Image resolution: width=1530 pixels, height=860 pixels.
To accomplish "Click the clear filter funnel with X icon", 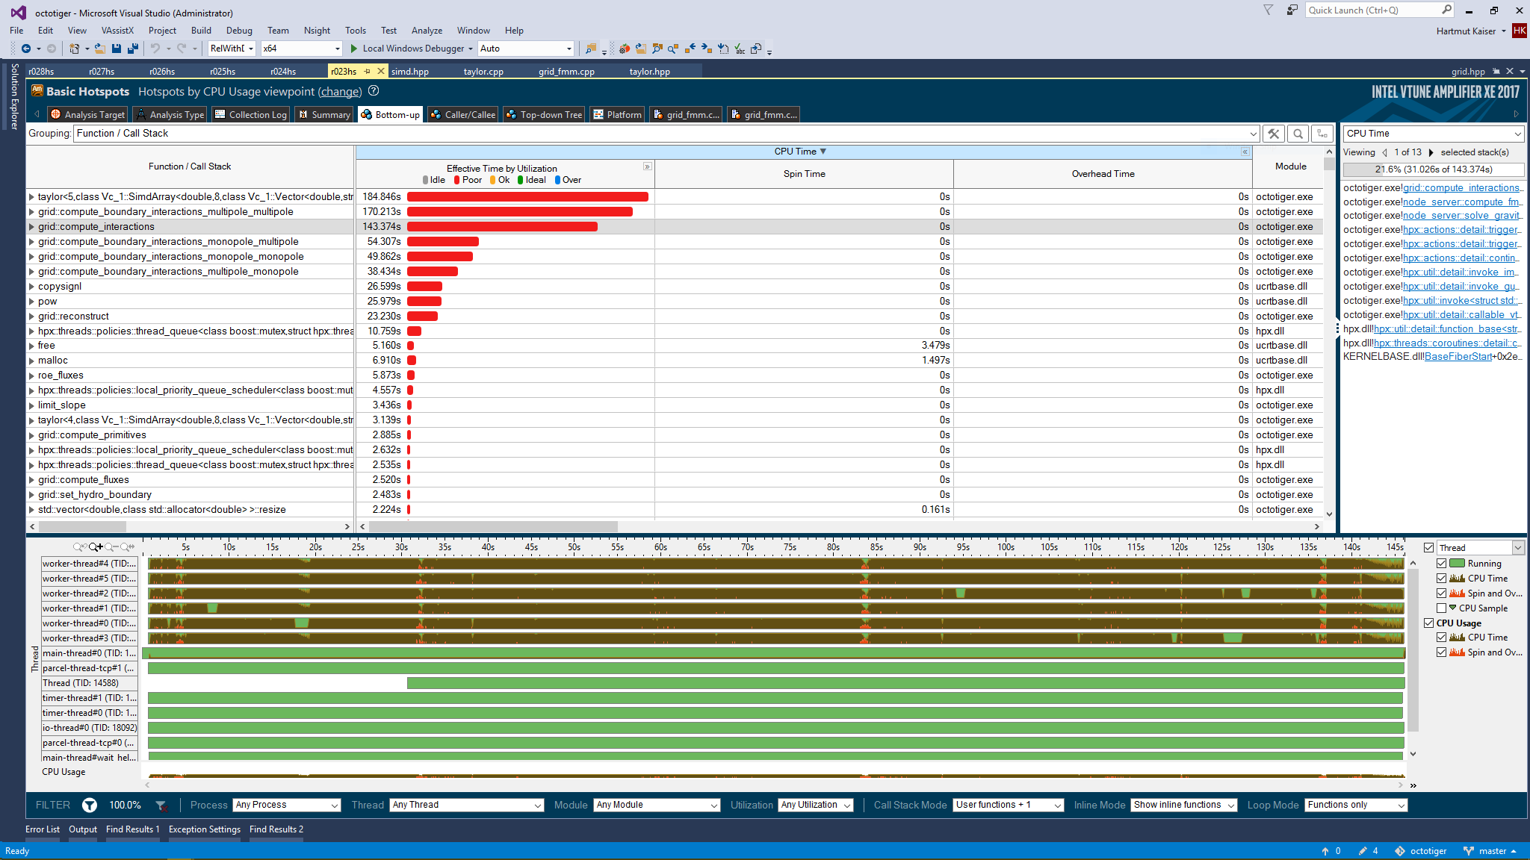I will click(161, 806).
